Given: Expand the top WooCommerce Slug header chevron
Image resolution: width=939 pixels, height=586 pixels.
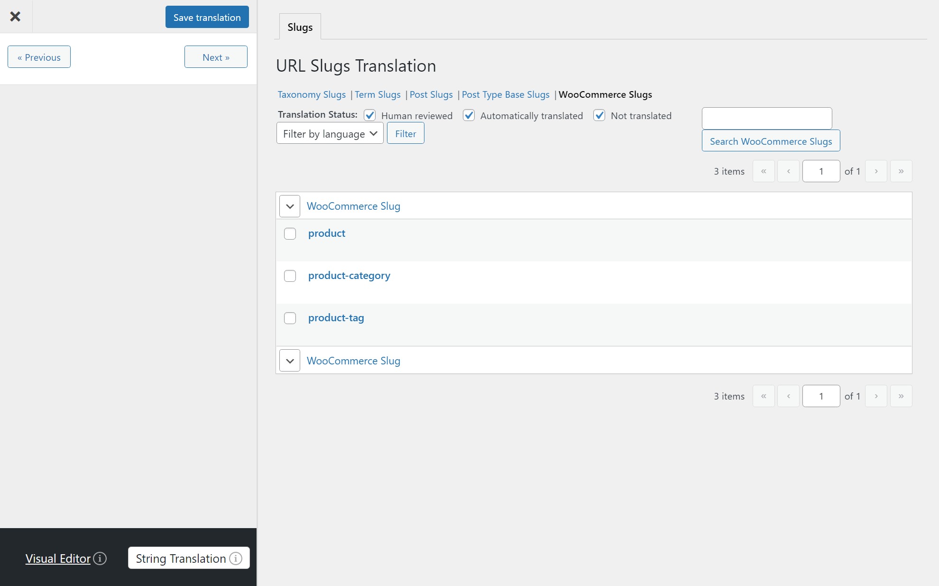Looking at the screenshot, I should click(x=290, y=206).
